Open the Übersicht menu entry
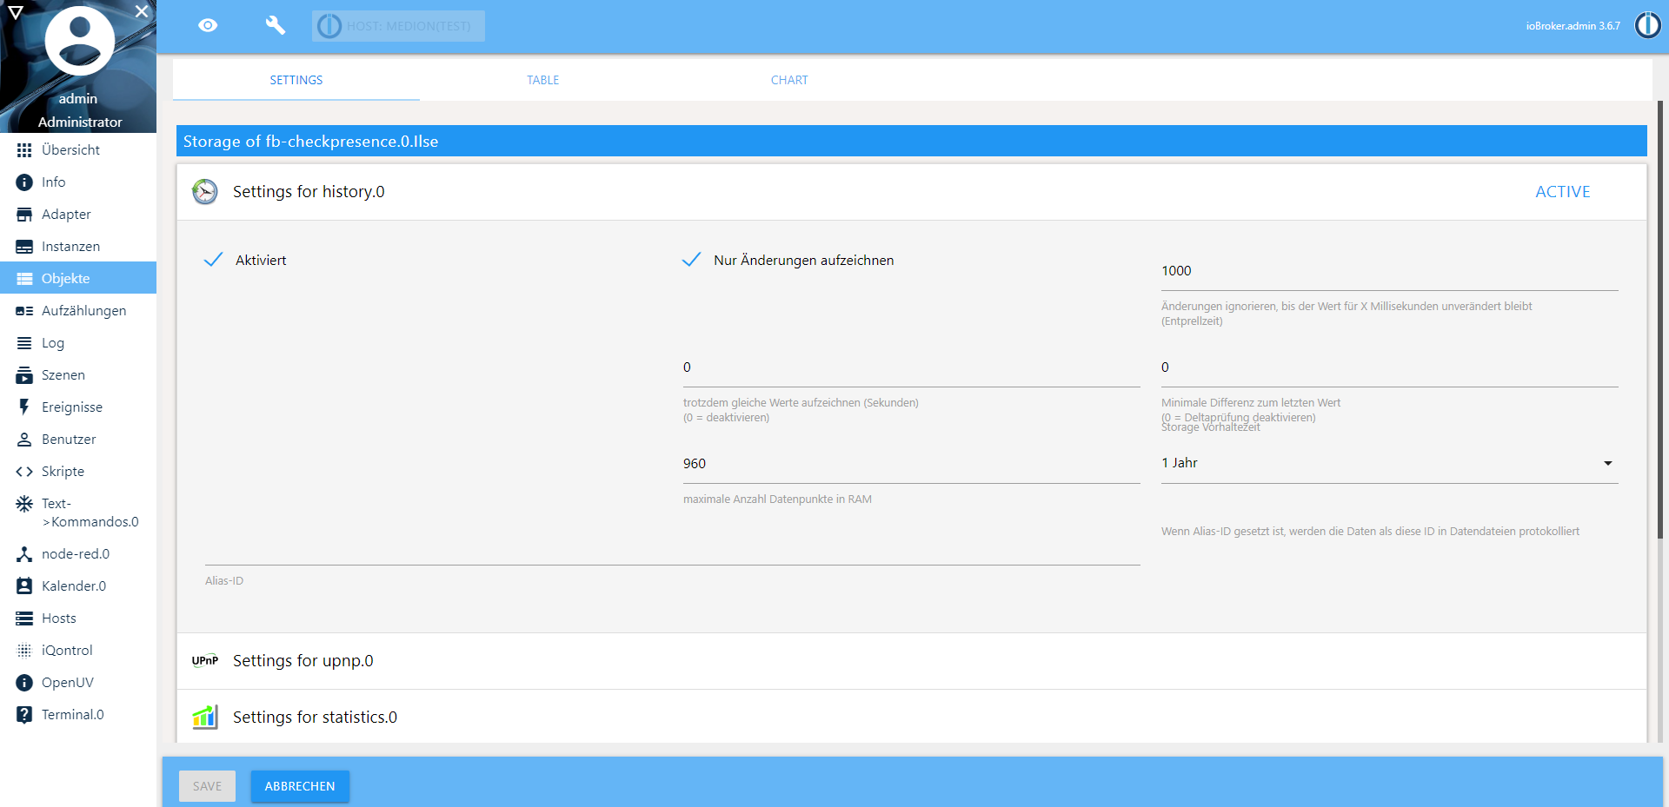The width and height of the screenshot is (1669, 807). click(x=78, y=150)
